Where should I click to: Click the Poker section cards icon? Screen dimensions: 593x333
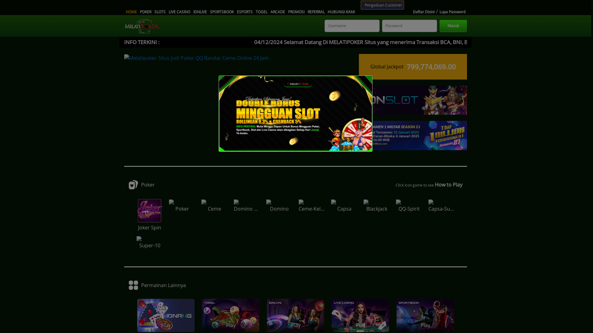click(x=133, y=185)
